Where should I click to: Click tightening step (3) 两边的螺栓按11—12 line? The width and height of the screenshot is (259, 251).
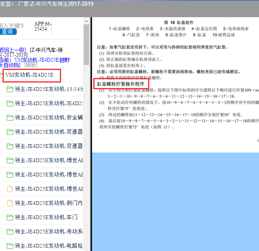(x=171, y=115)
